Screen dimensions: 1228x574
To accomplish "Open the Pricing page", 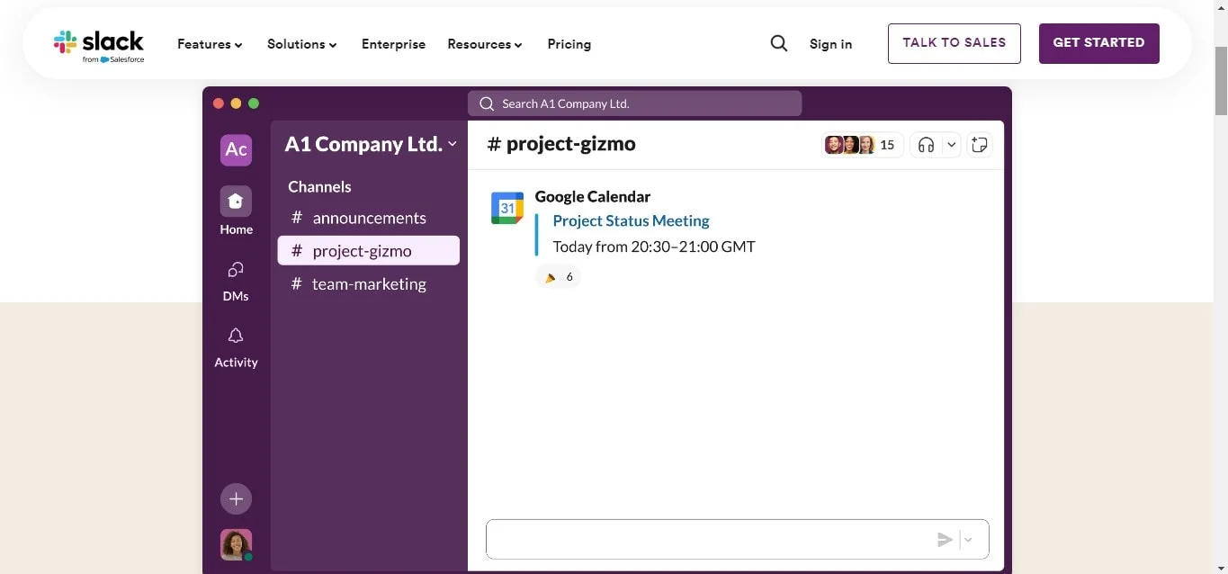I will pos(569,44).
